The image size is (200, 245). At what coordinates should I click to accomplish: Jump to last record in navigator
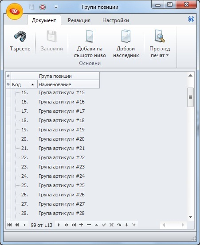tap(74, 225)
